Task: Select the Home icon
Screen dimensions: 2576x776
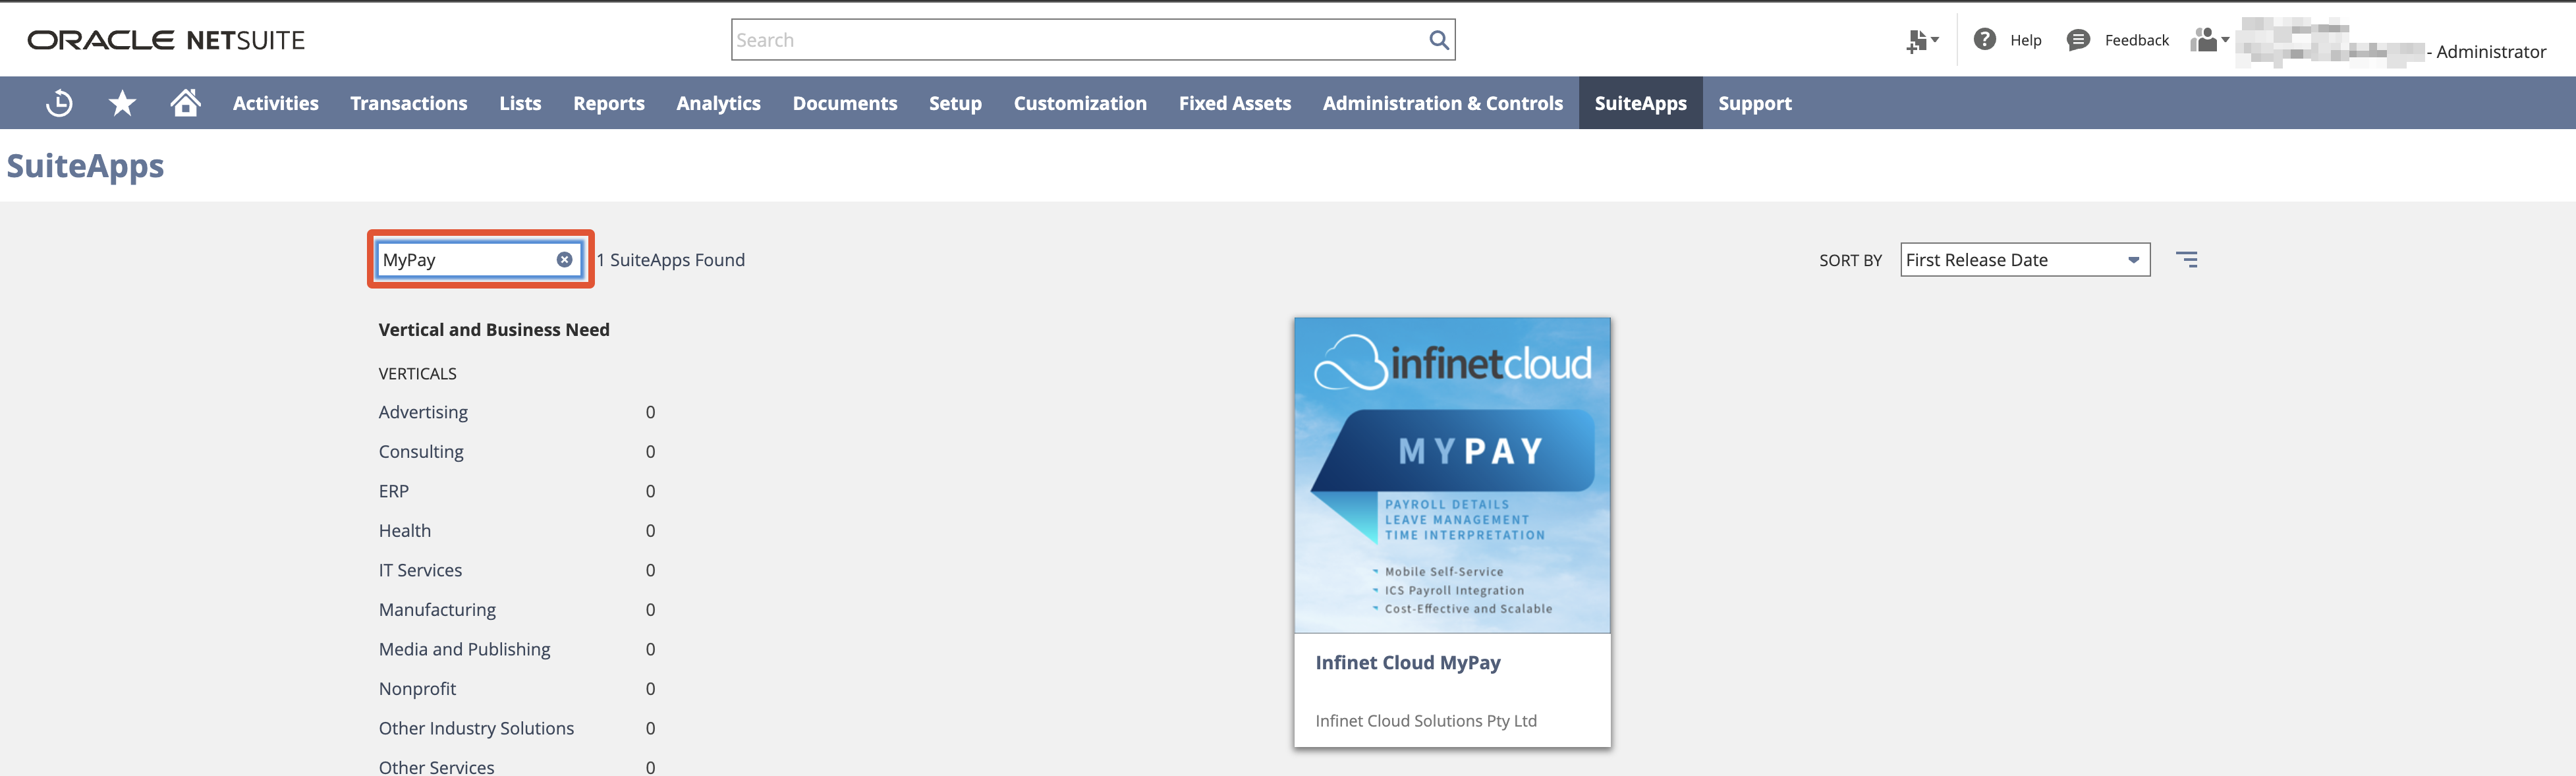Action: (185, 102)
